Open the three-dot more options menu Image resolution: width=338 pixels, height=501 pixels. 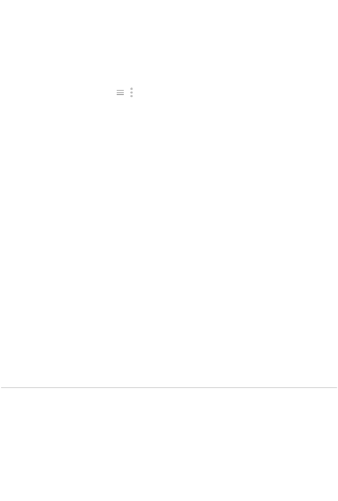(132, 93)
